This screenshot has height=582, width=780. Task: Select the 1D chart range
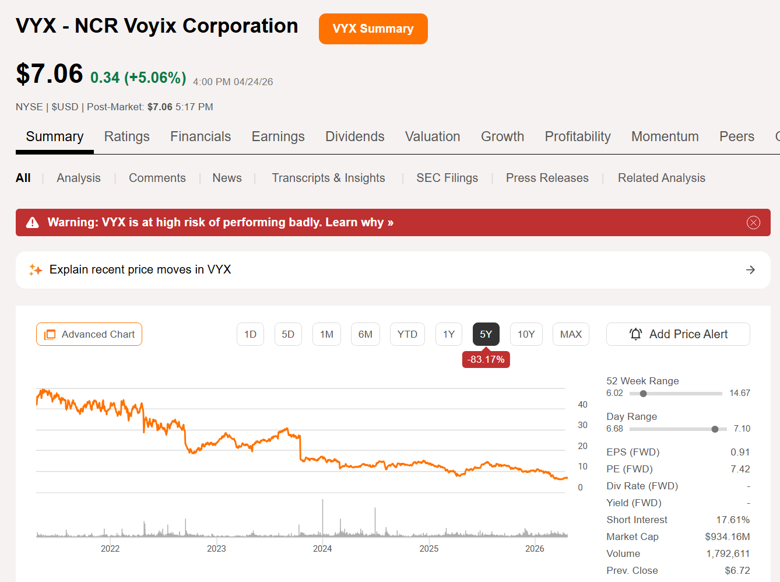pos(250,334)
